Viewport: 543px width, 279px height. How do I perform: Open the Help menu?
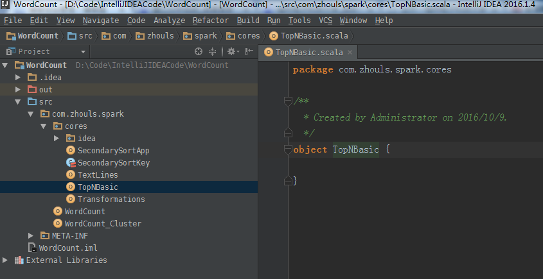[384, 21]
